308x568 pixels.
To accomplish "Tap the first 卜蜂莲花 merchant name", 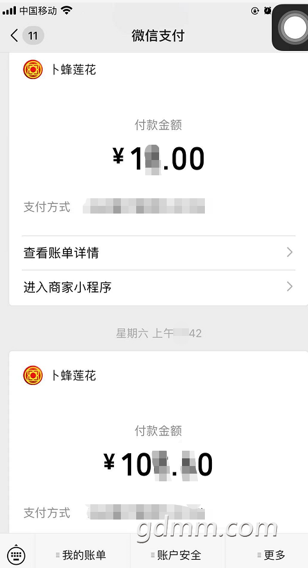I will pyautogui.click(x=73, y=69).
